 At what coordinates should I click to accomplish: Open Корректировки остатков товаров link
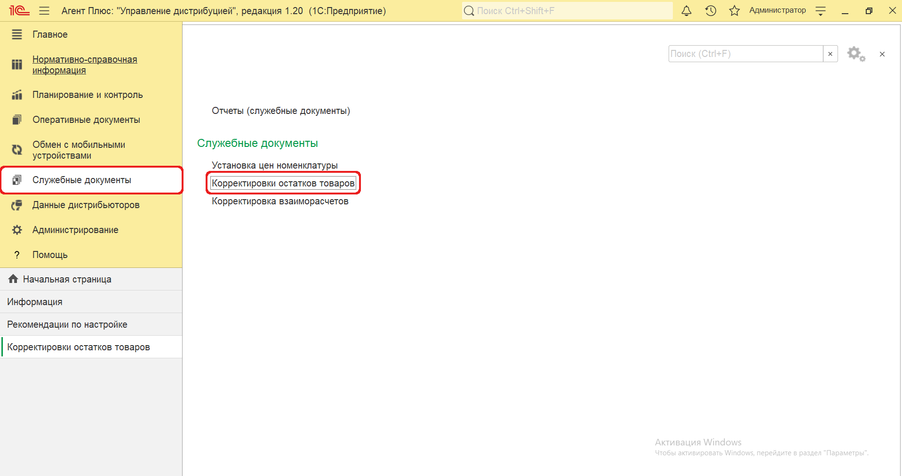click(283, 183)
